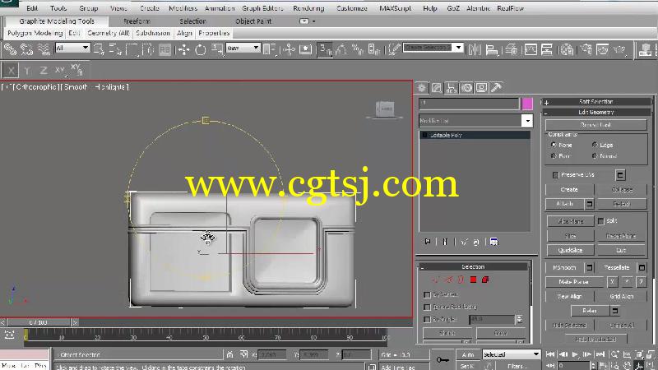Screen dimensions: 658x370
Task: Open the Utilities panel hammer icon
Action: click(x=497, y=88)
